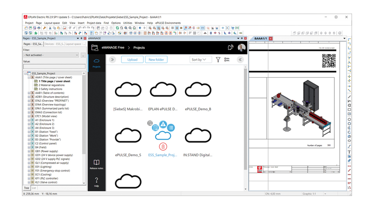Toggle auto-hide pin on Pages panel
The height and width of the screenshot is (210, 374).
pyautogui.click(x=81, y=38)
